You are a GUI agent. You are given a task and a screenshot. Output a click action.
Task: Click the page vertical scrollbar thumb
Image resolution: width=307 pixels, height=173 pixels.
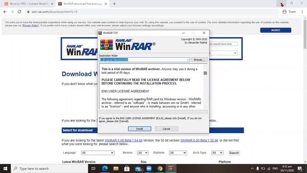coord(305,34)
